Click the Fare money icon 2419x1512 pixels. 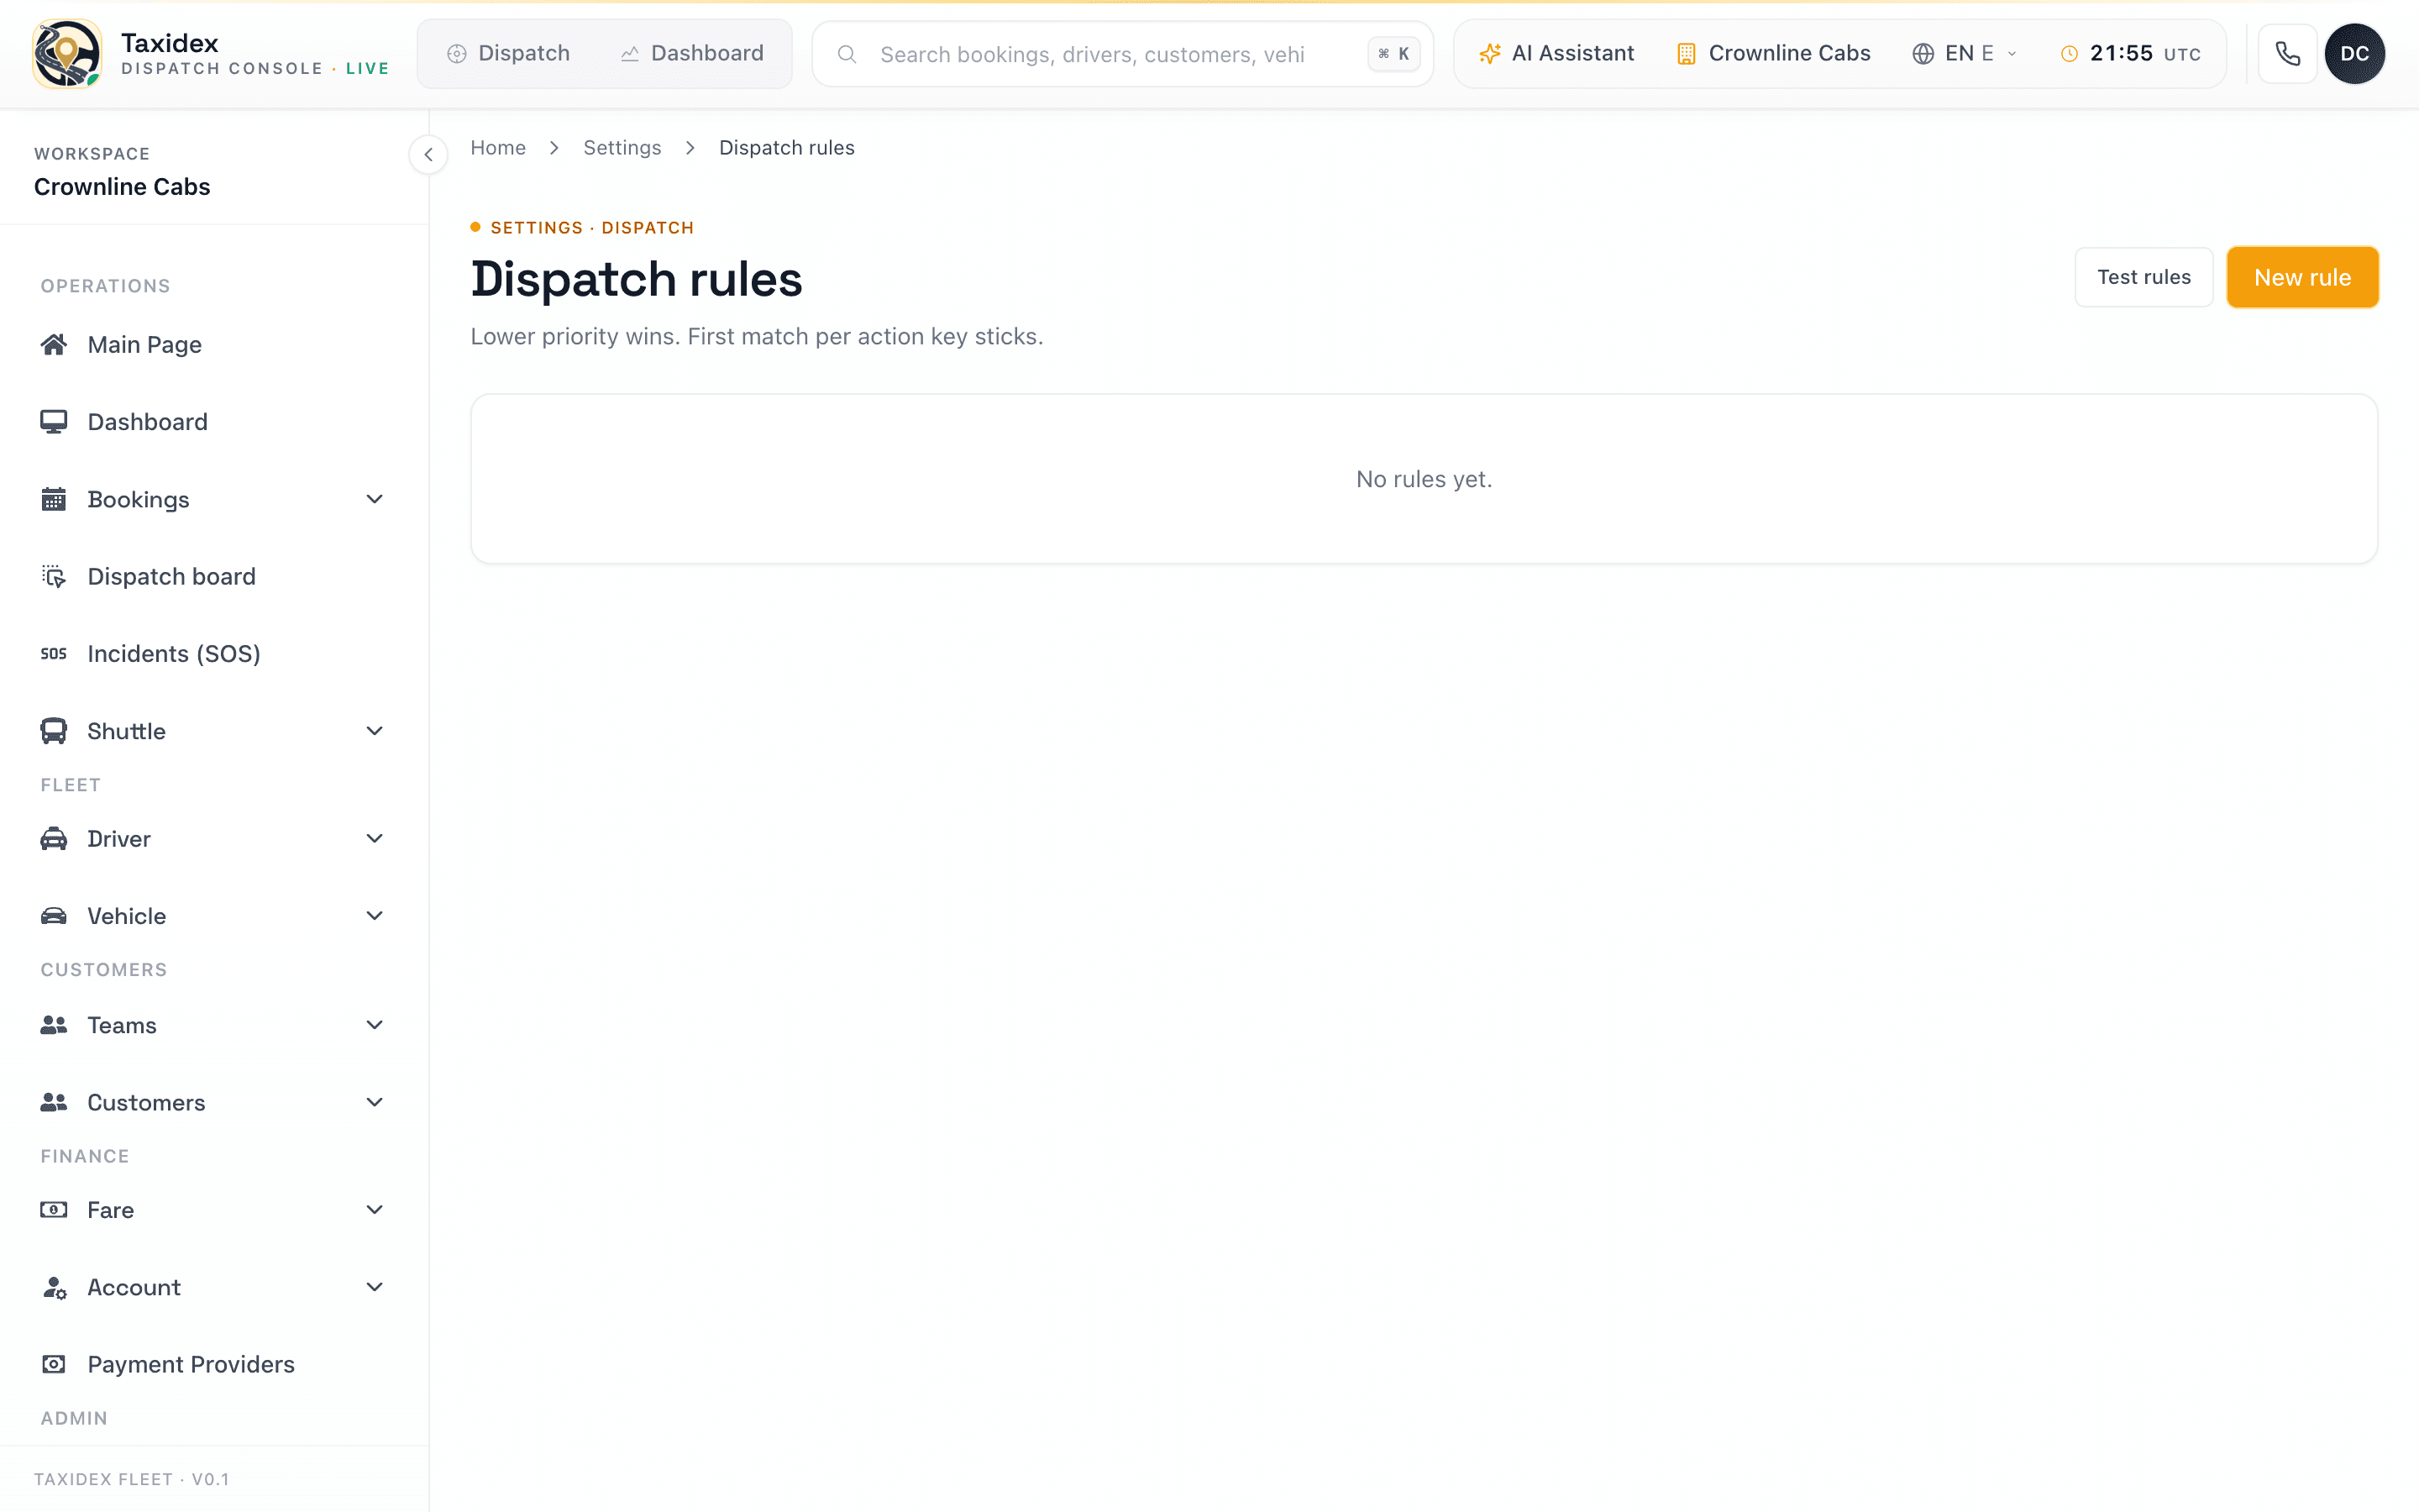point(54,1210)
